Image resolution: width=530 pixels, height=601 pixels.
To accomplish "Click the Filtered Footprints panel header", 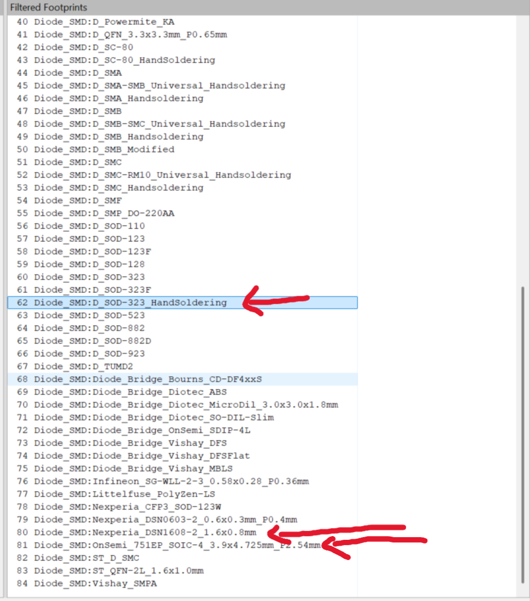I will (49, 7).
